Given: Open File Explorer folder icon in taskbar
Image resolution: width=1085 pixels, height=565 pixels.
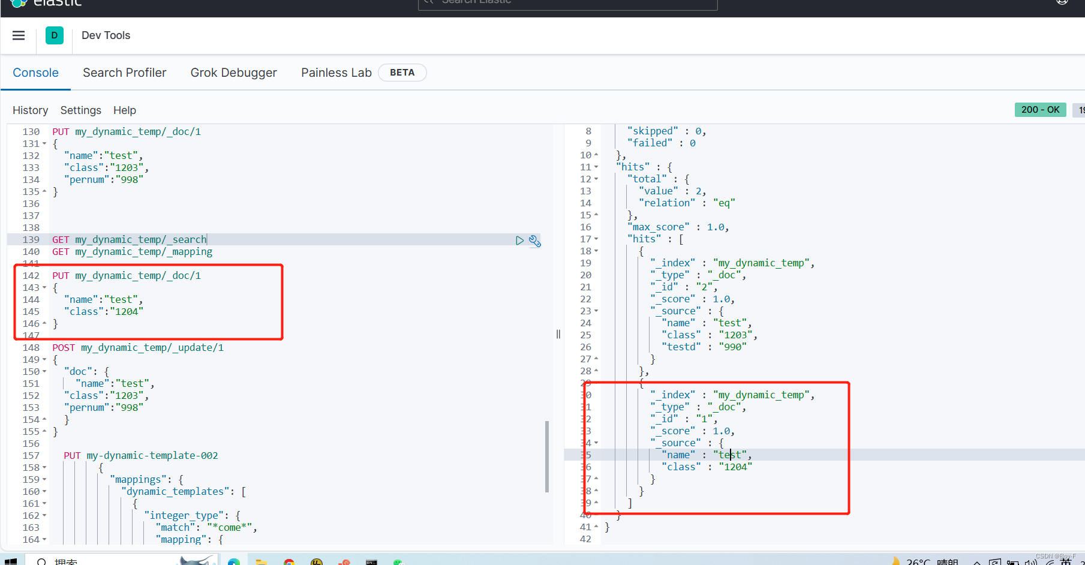Looking at the screenshot, I should [261, 562].
